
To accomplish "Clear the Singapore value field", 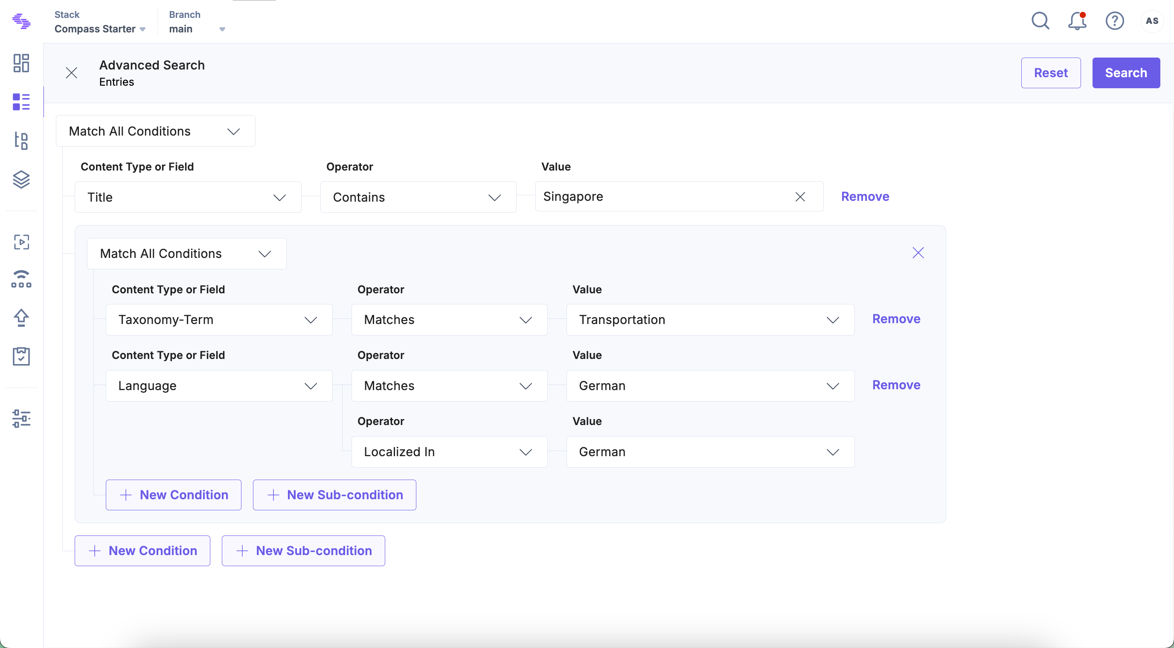I will point(800,197).
